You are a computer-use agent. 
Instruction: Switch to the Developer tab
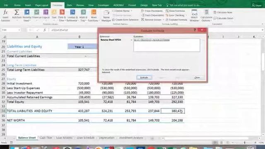(x=103, y=5)
